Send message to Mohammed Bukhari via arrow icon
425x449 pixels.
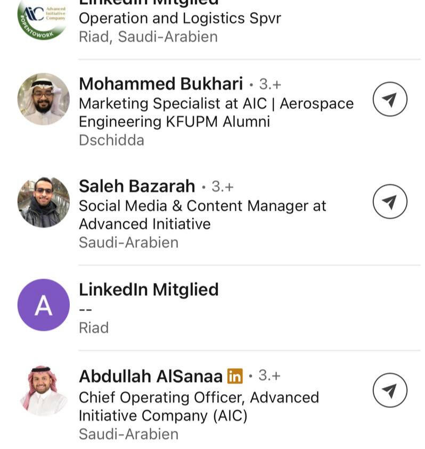pyautogui.click(x=389, y=99)
